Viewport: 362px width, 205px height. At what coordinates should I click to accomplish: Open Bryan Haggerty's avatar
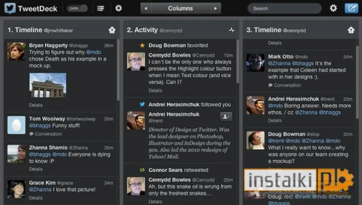pyautogui.click(x=17, y=51)
